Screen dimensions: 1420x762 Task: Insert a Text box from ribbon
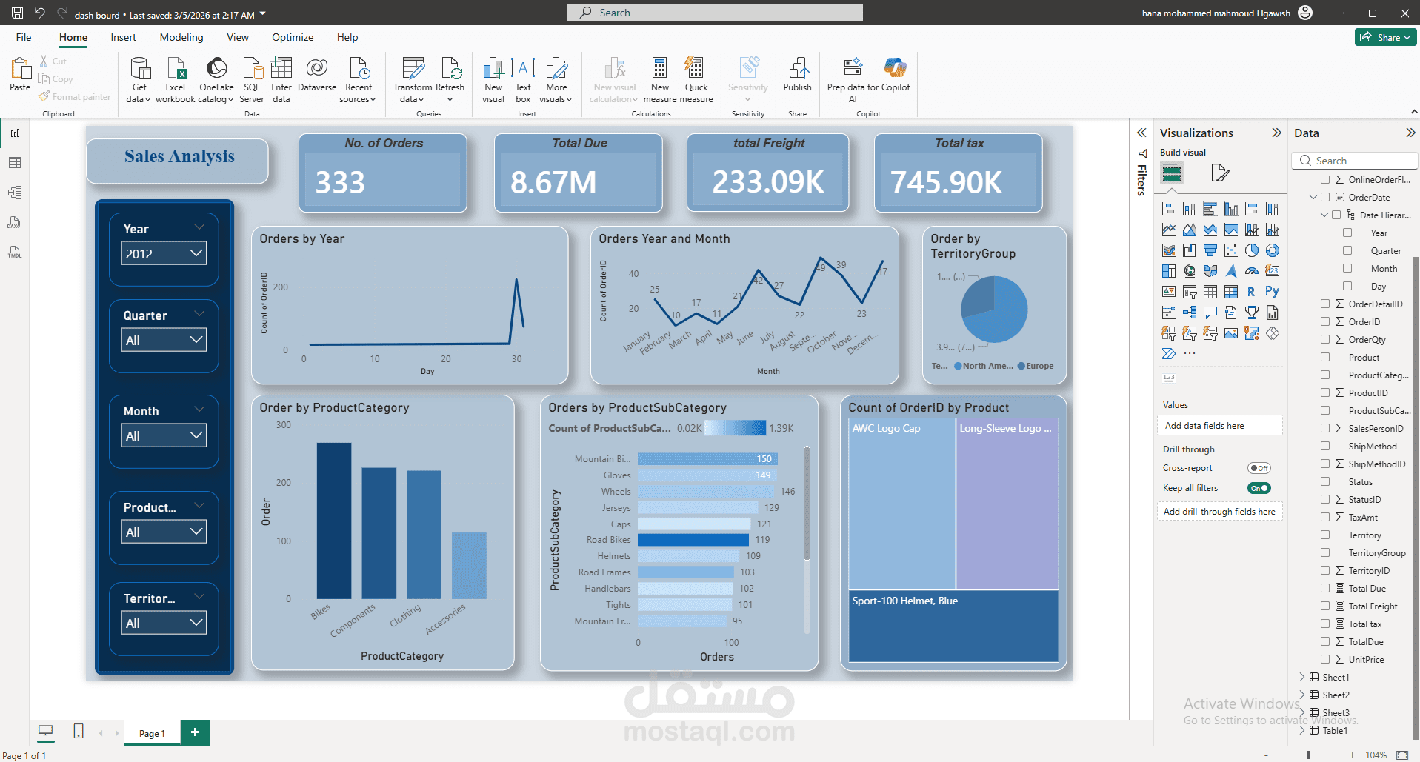[x=523, y=80]
